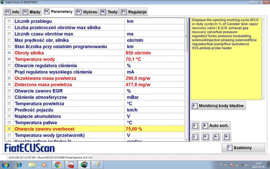Open Windows Media Player taskbar icon
The height and width of the screenshot is (169, 270).
(44, 165)
